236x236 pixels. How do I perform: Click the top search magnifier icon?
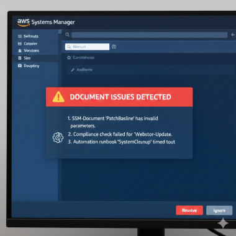click(x=67, y=35)
